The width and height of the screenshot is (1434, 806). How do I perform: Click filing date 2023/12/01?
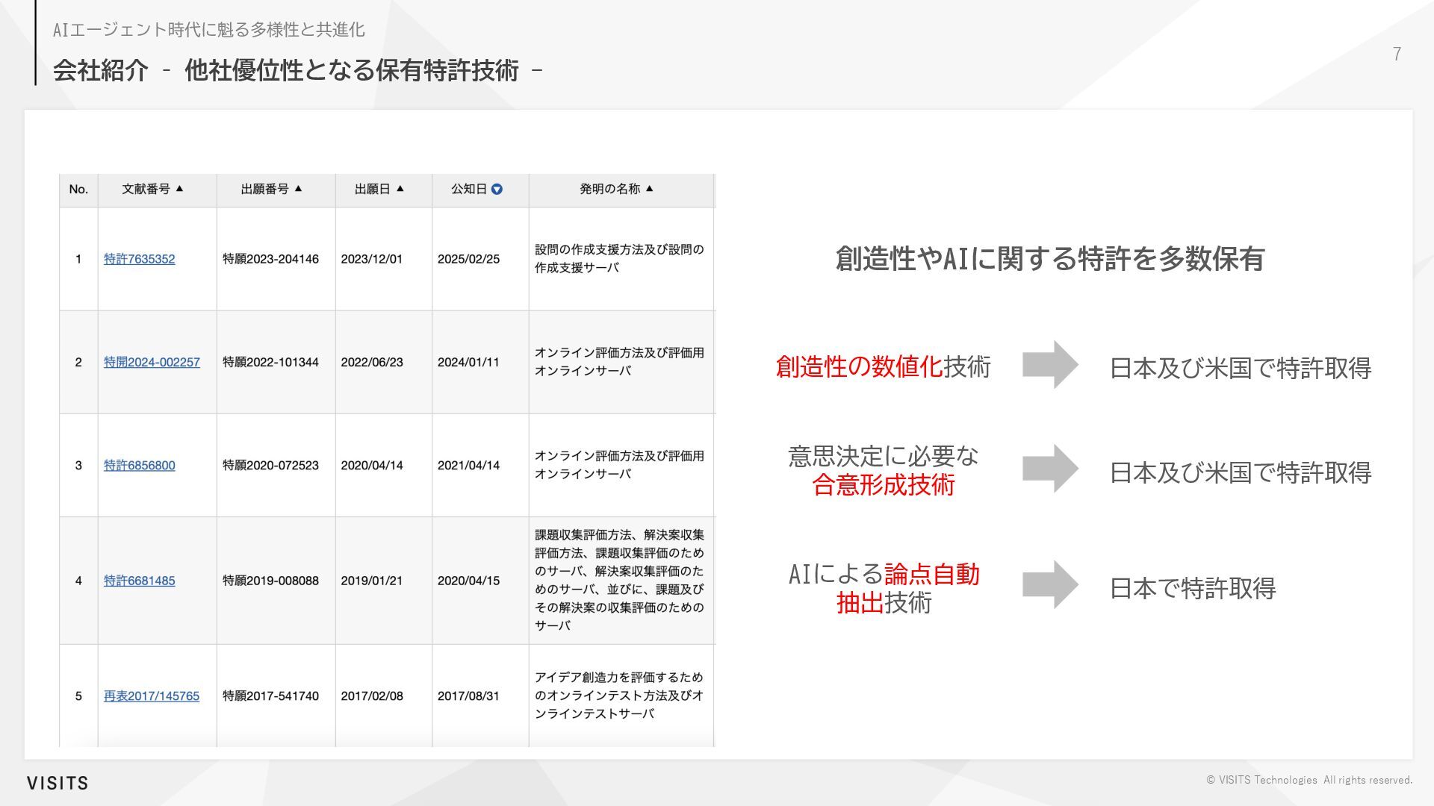click(372, 259)
